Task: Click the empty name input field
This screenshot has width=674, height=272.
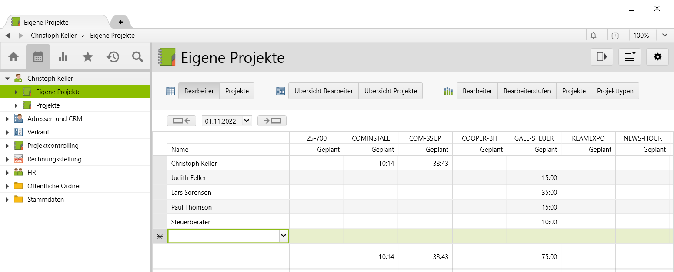Action: pyautogui.click(x=224, y=236)
